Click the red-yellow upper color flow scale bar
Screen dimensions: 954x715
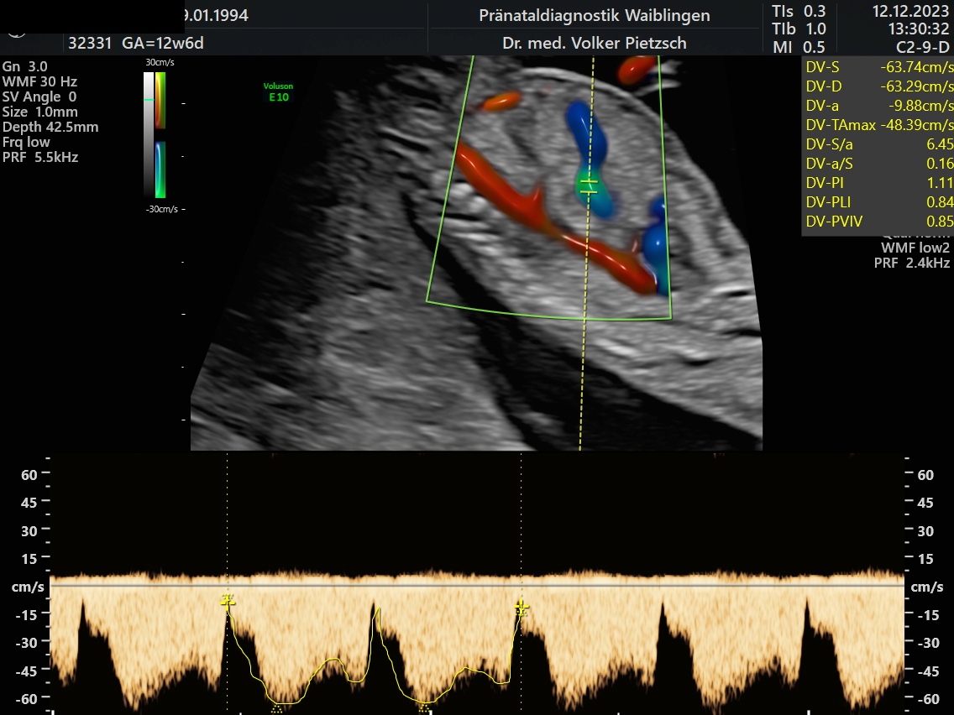[x=160, y=100]
